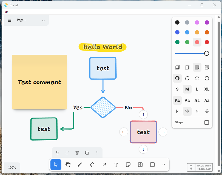The image size is (222, 175).
Task: Select the Test comment sticky note
Action: [39, 82]
